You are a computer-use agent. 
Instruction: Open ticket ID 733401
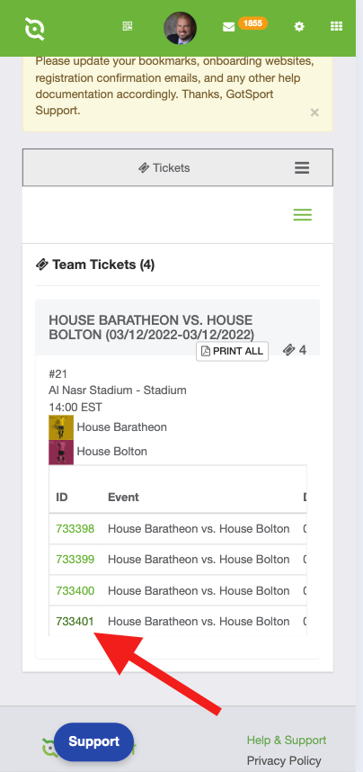tap(75, 622)
